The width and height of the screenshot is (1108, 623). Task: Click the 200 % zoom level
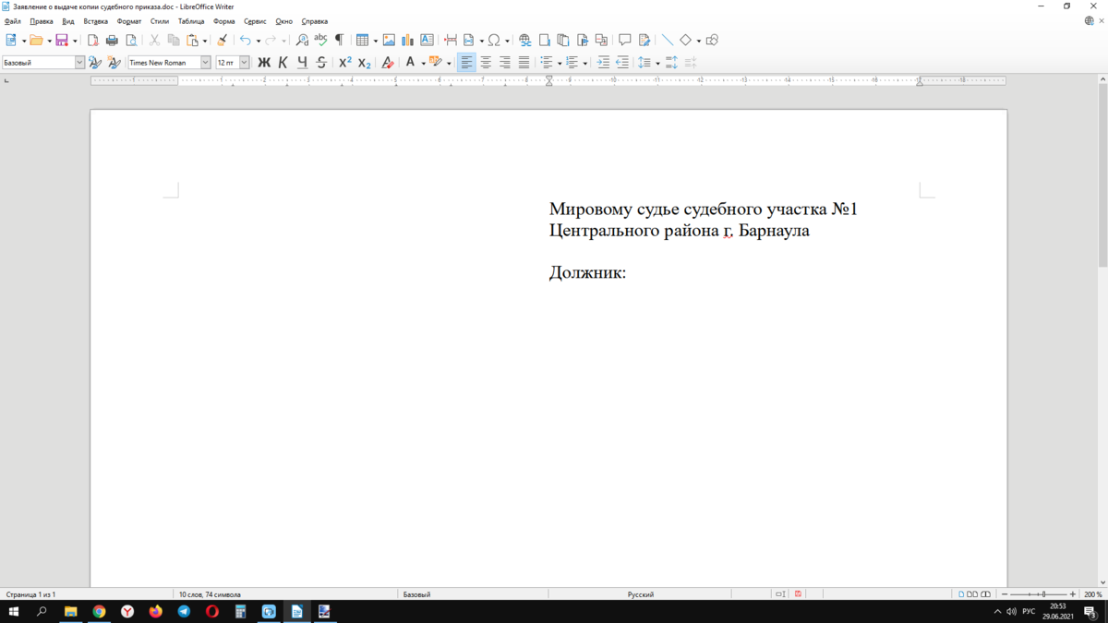tap(1092, 594)
